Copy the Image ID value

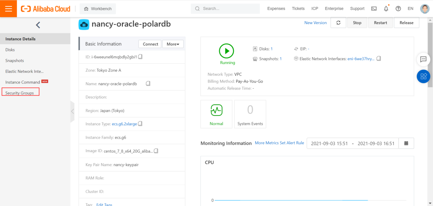(x=157, y=151)
